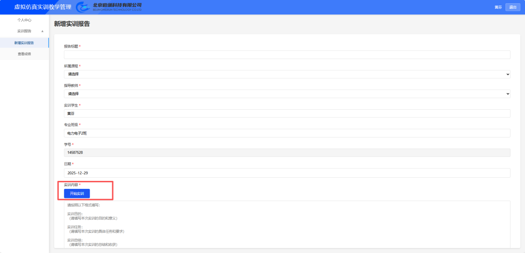Screen dimensions: 525x253
Task: Focus the 报告标题 input field
Action: pos(287,55)
